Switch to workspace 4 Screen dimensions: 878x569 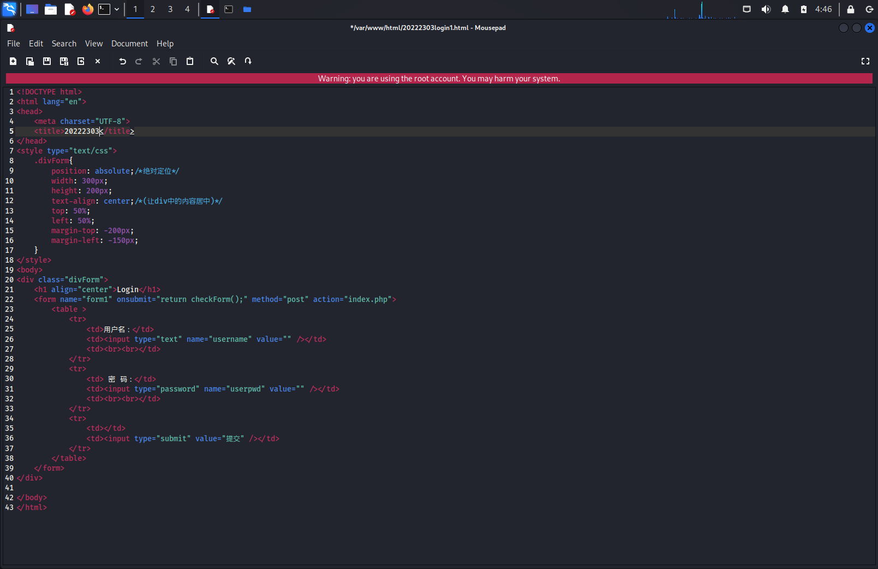[187, 9]
